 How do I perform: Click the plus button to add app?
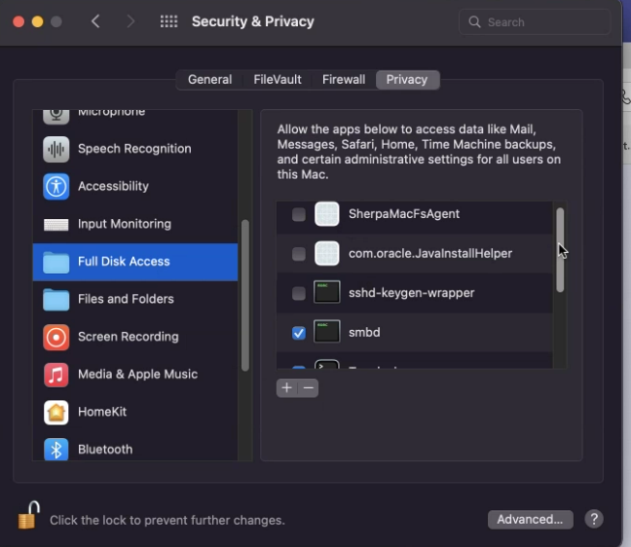coord(286,387)
